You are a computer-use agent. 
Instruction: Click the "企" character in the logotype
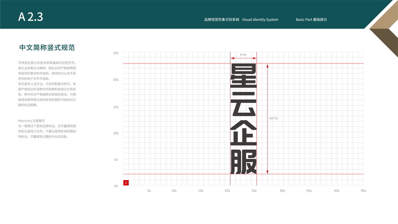pos(244,133)
